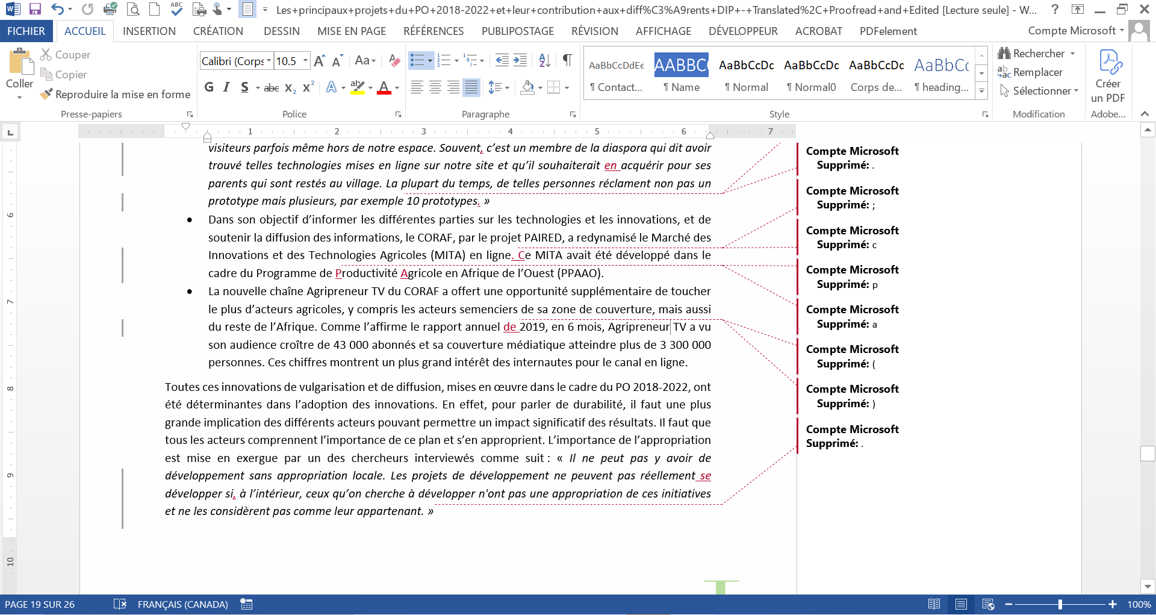
Task: Open the macro recording icon in status bar
Action: click(x=246, y=604)
